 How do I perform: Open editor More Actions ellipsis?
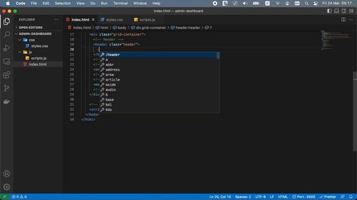click(351, 19)
